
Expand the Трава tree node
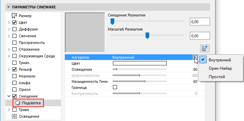pos(9,110)
